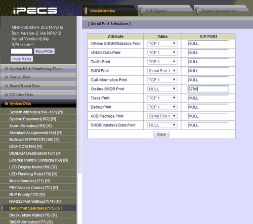Click the bullet icon beside Station Data
Image resolution: width=253 pixels, height=224 pixels.
(7, 77)
